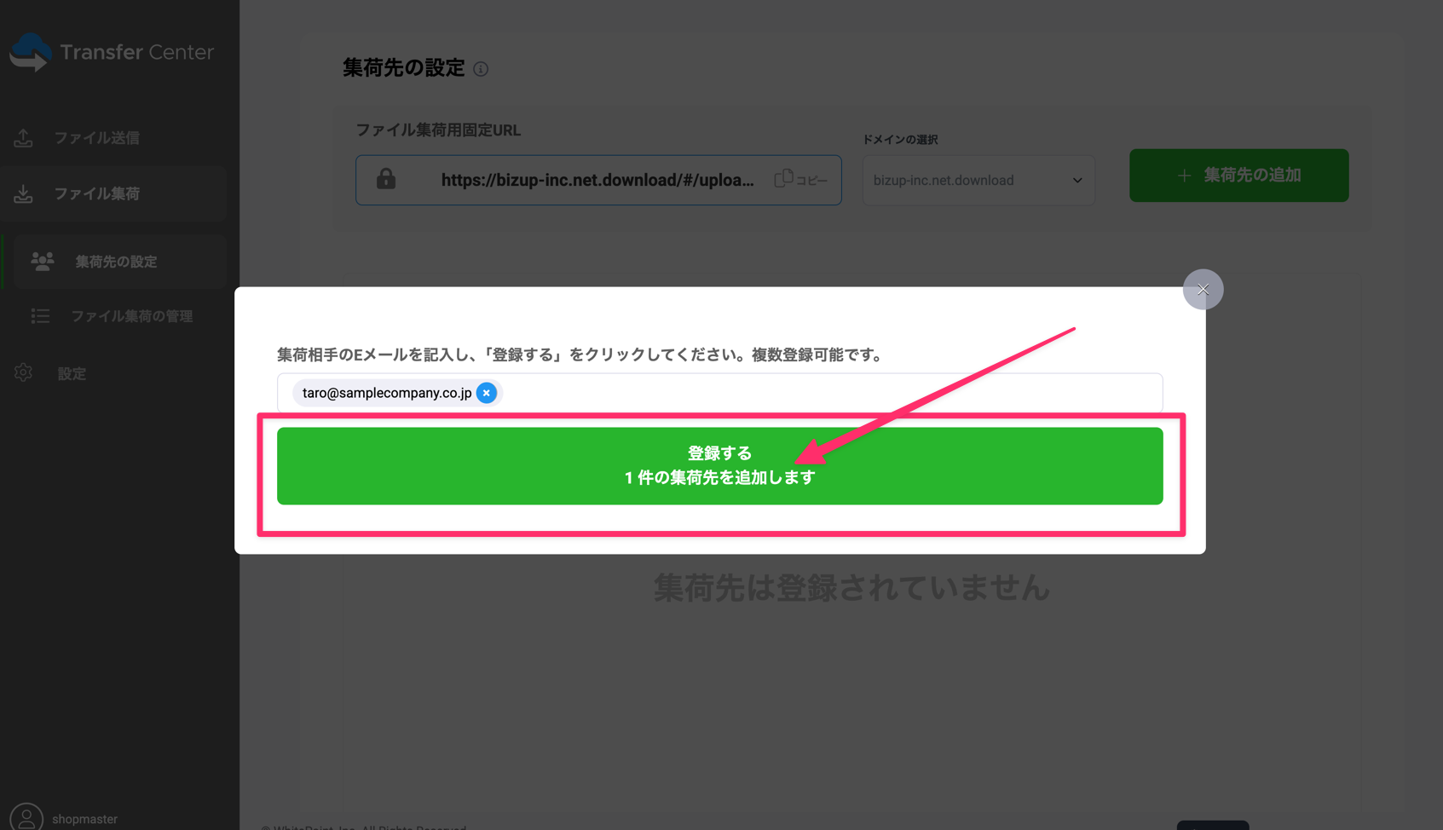Click the lock icon beside the fixed URL
Image resolution: width=1443 pixels, height=830 pixels.
pyautogui.click(x=387, y=180)
